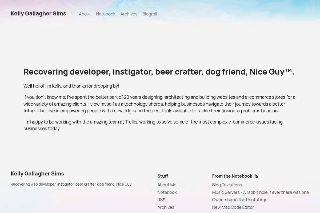This screenshot has height=213, width=320.
Task: Open the RSS link in the footer
Action: click(161, 200)
